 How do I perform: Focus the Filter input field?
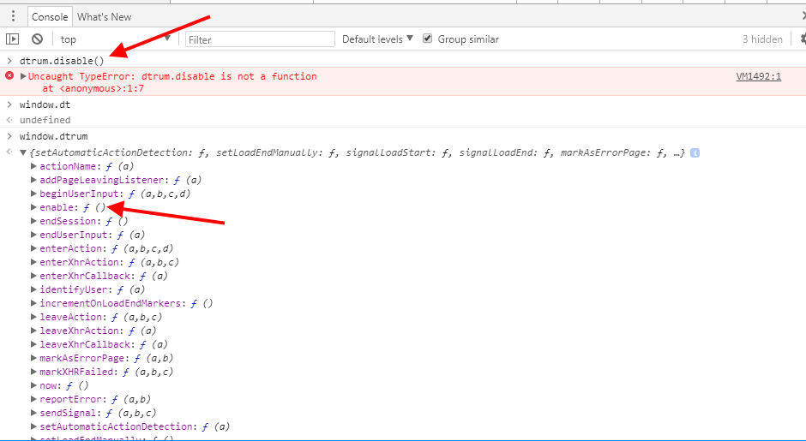tap(260, 39)
